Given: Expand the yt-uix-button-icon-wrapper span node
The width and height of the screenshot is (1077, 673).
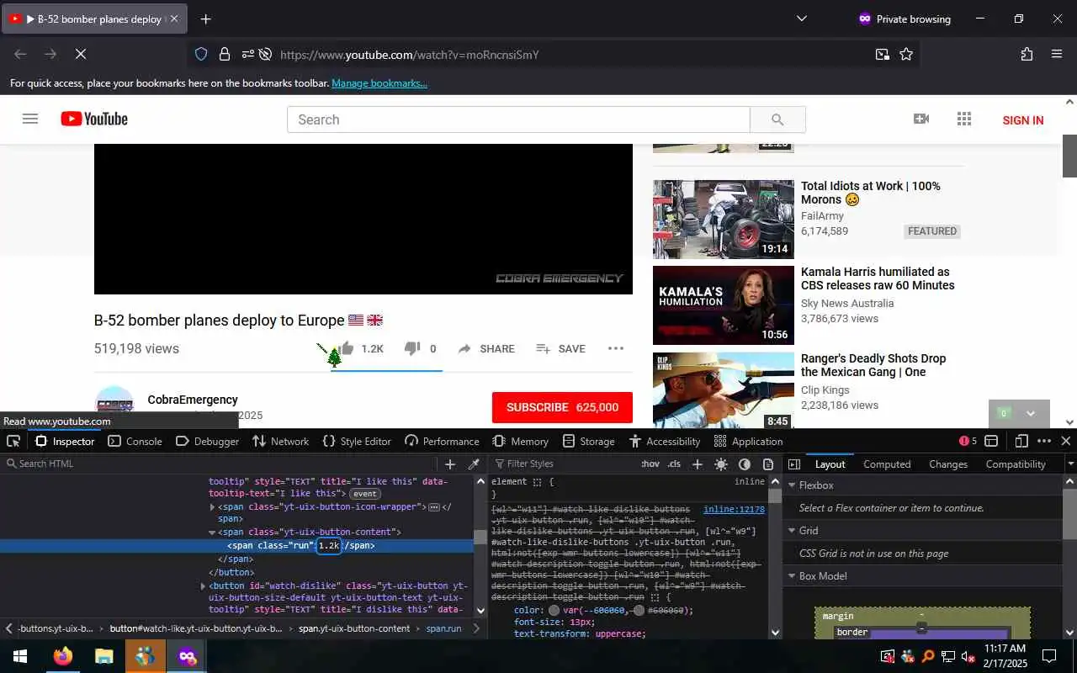Looking at the screenshot, I should click(212, 507).
